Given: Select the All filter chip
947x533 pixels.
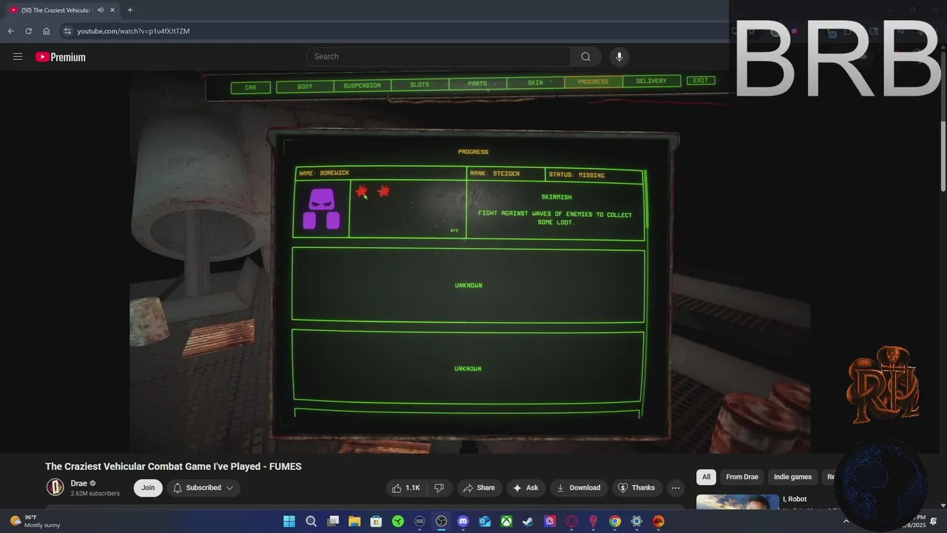Looking at the screenshot, I should (707, 477).
